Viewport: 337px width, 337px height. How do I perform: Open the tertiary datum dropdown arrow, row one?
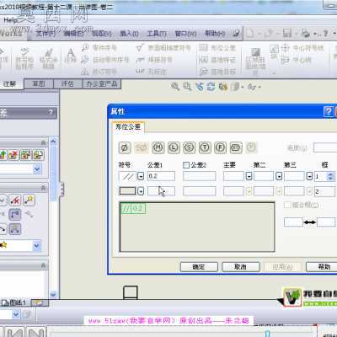(309, 176)
